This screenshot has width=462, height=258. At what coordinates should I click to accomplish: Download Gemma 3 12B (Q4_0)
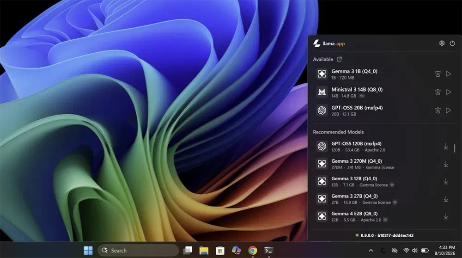coord(446,181)
